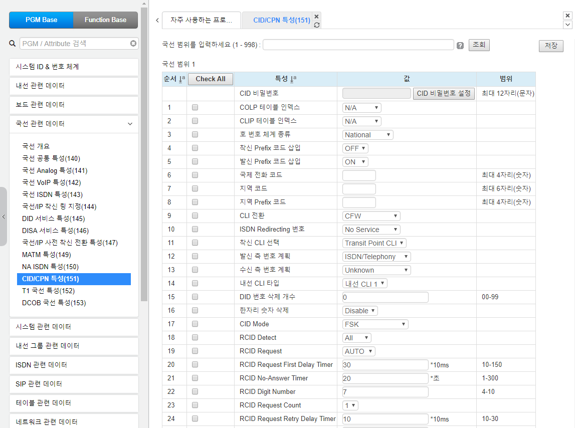
Task: Check the RCID Detect checkbox
Action: click(195, 337)
